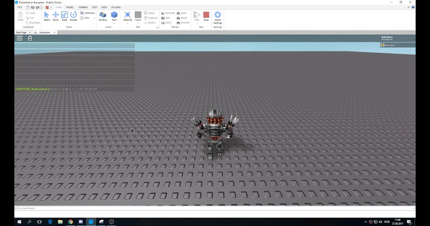The height and width of the screenshot is (226, 430).
Task: Select the Add terrain tool
Action: pos(165,18)
